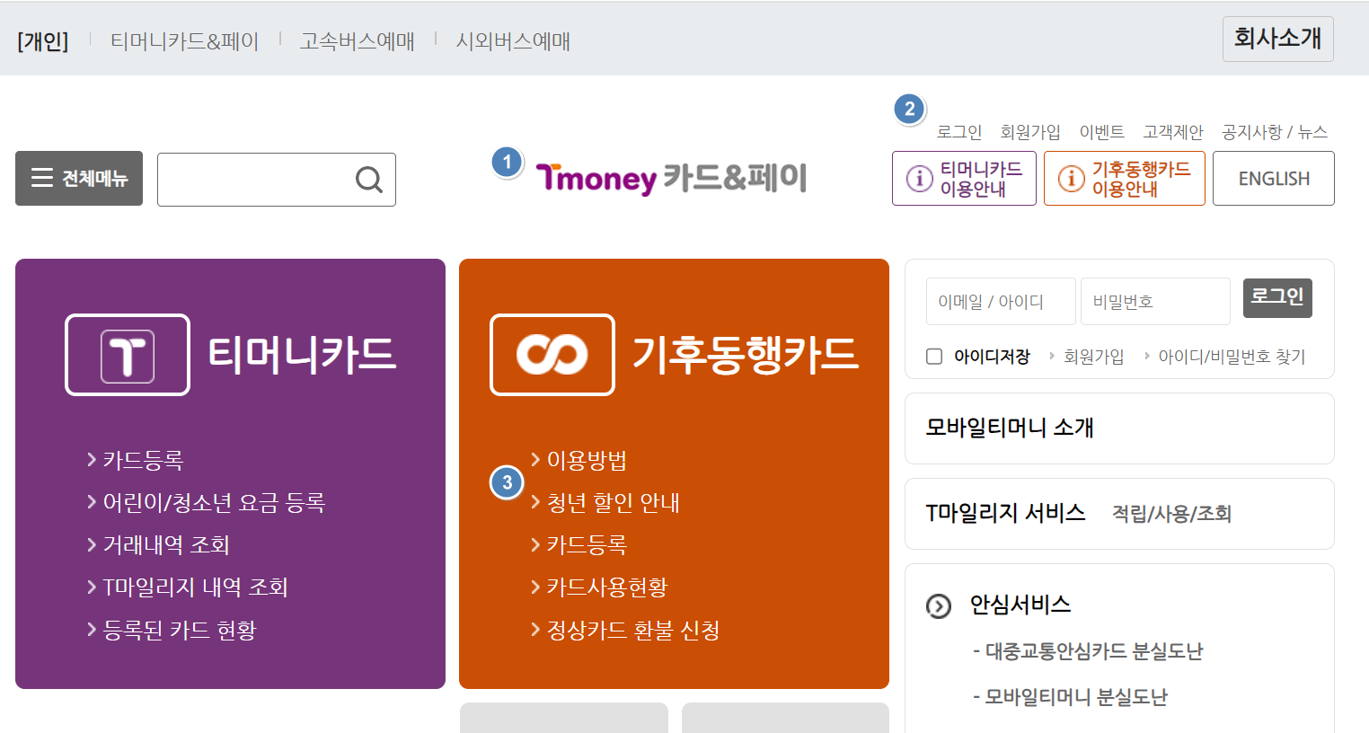Click chevron before 청년 할인 안내
This screenshot has width=1369, height=733.
coord(535,502)
